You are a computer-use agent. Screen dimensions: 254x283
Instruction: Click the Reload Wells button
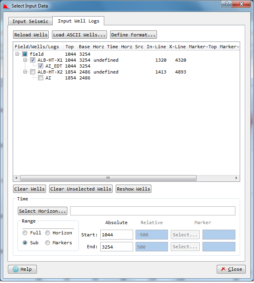[x=31, y=35]
